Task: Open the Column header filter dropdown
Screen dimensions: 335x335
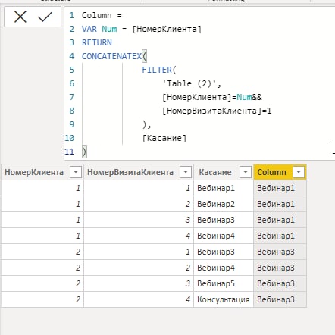Action: click(299, 172)
